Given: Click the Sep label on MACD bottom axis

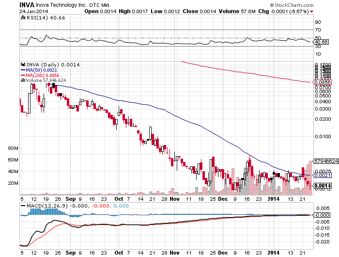Looking at the screenshot, I should click(x=71, y=253).
